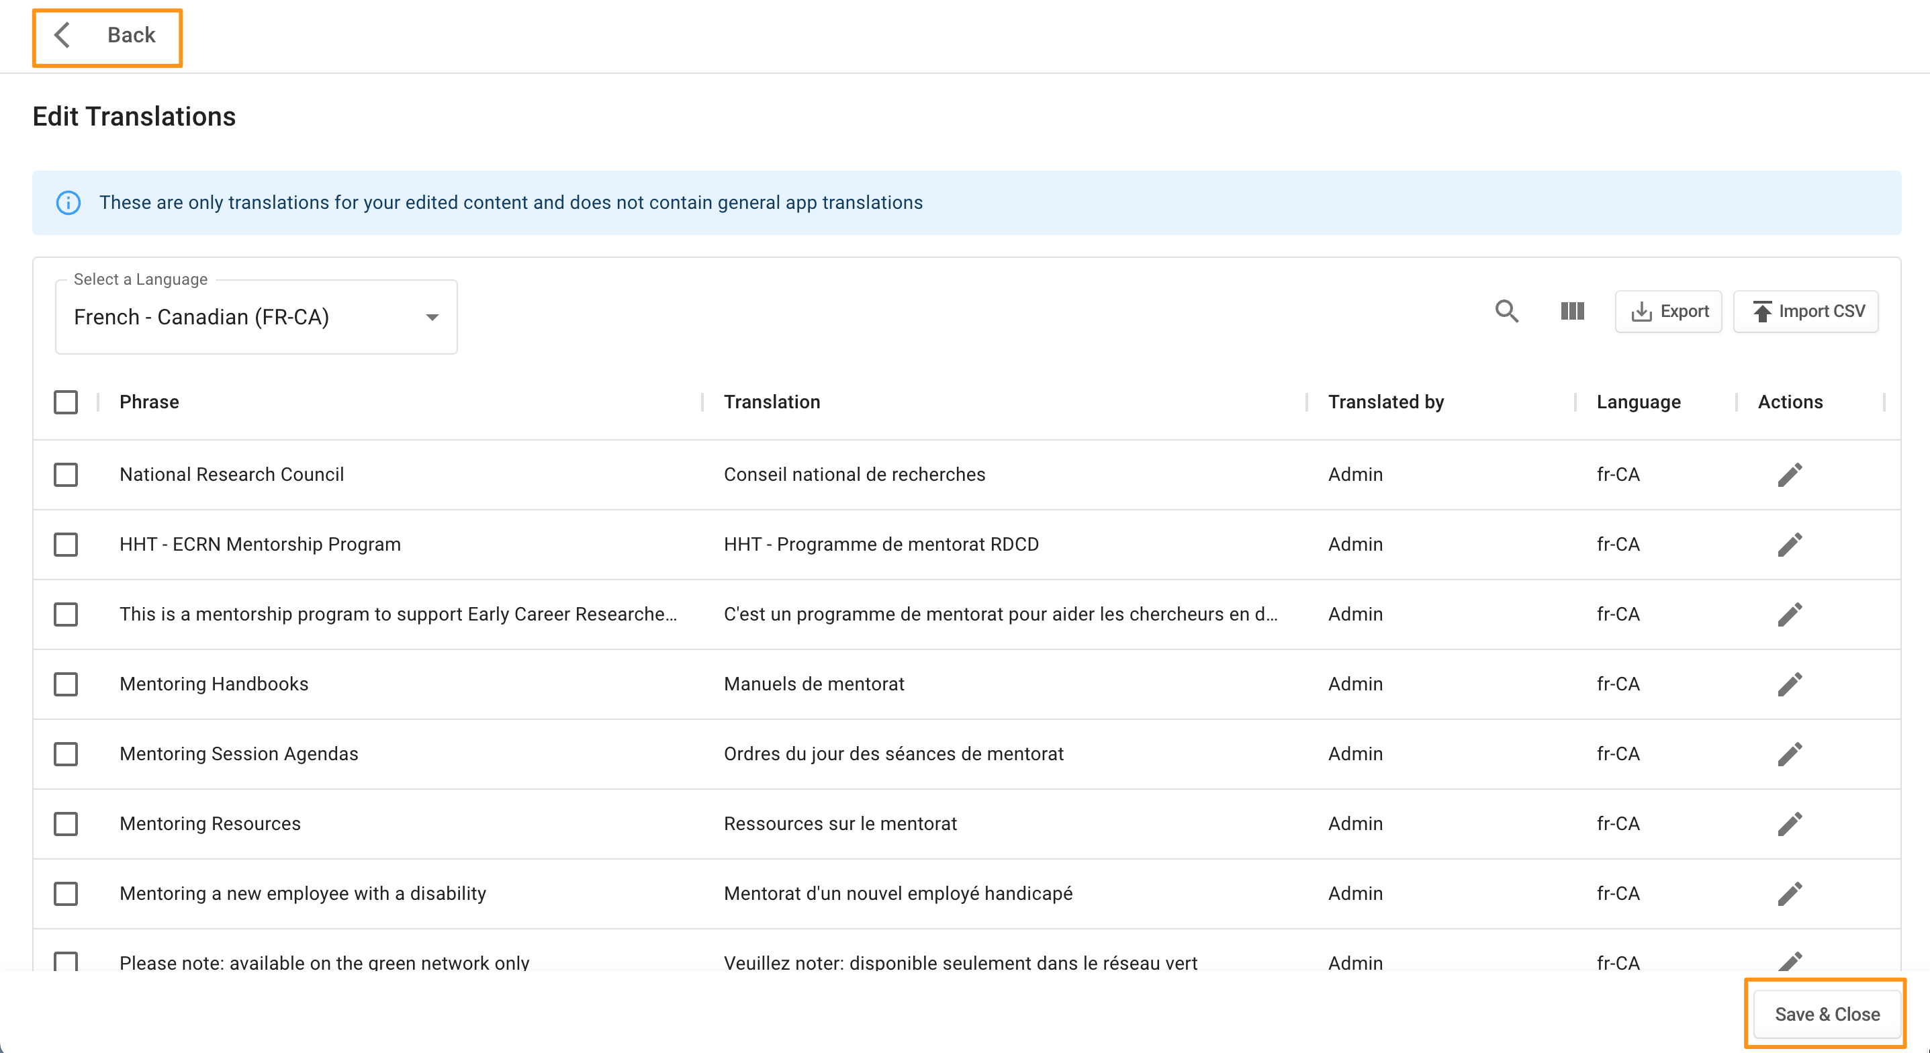Check the green network only row
This screenshot has height=1053, width=1930.
(66, 961)
